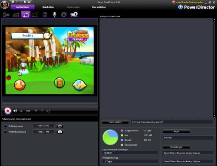Open the folder icon in the title bar
Image resolution: width=217 pixels, height=166 pixels.
29,2
